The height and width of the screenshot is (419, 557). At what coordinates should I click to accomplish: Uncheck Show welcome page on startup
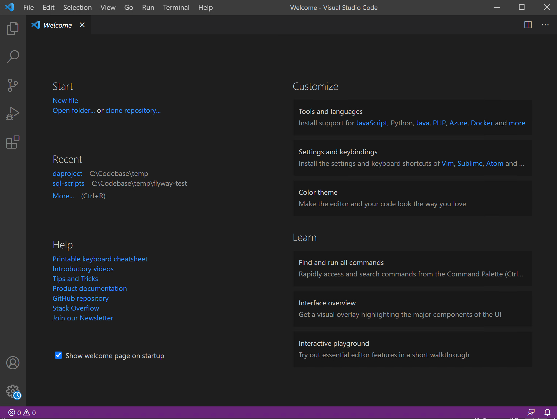58,355
